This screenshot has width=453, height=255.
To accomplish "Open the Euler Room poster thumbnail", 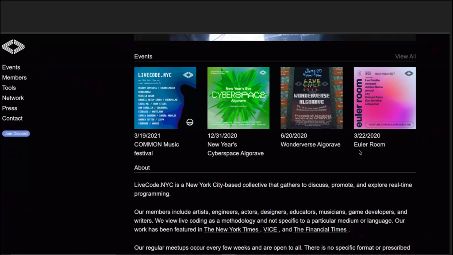I will pos(385,98).
